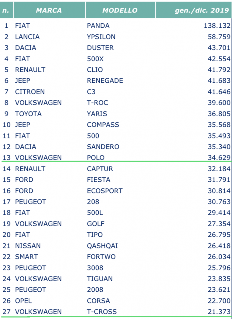Select the COMPASS model cell
This screenshot has width=232, height=319.
pos(103,125)
